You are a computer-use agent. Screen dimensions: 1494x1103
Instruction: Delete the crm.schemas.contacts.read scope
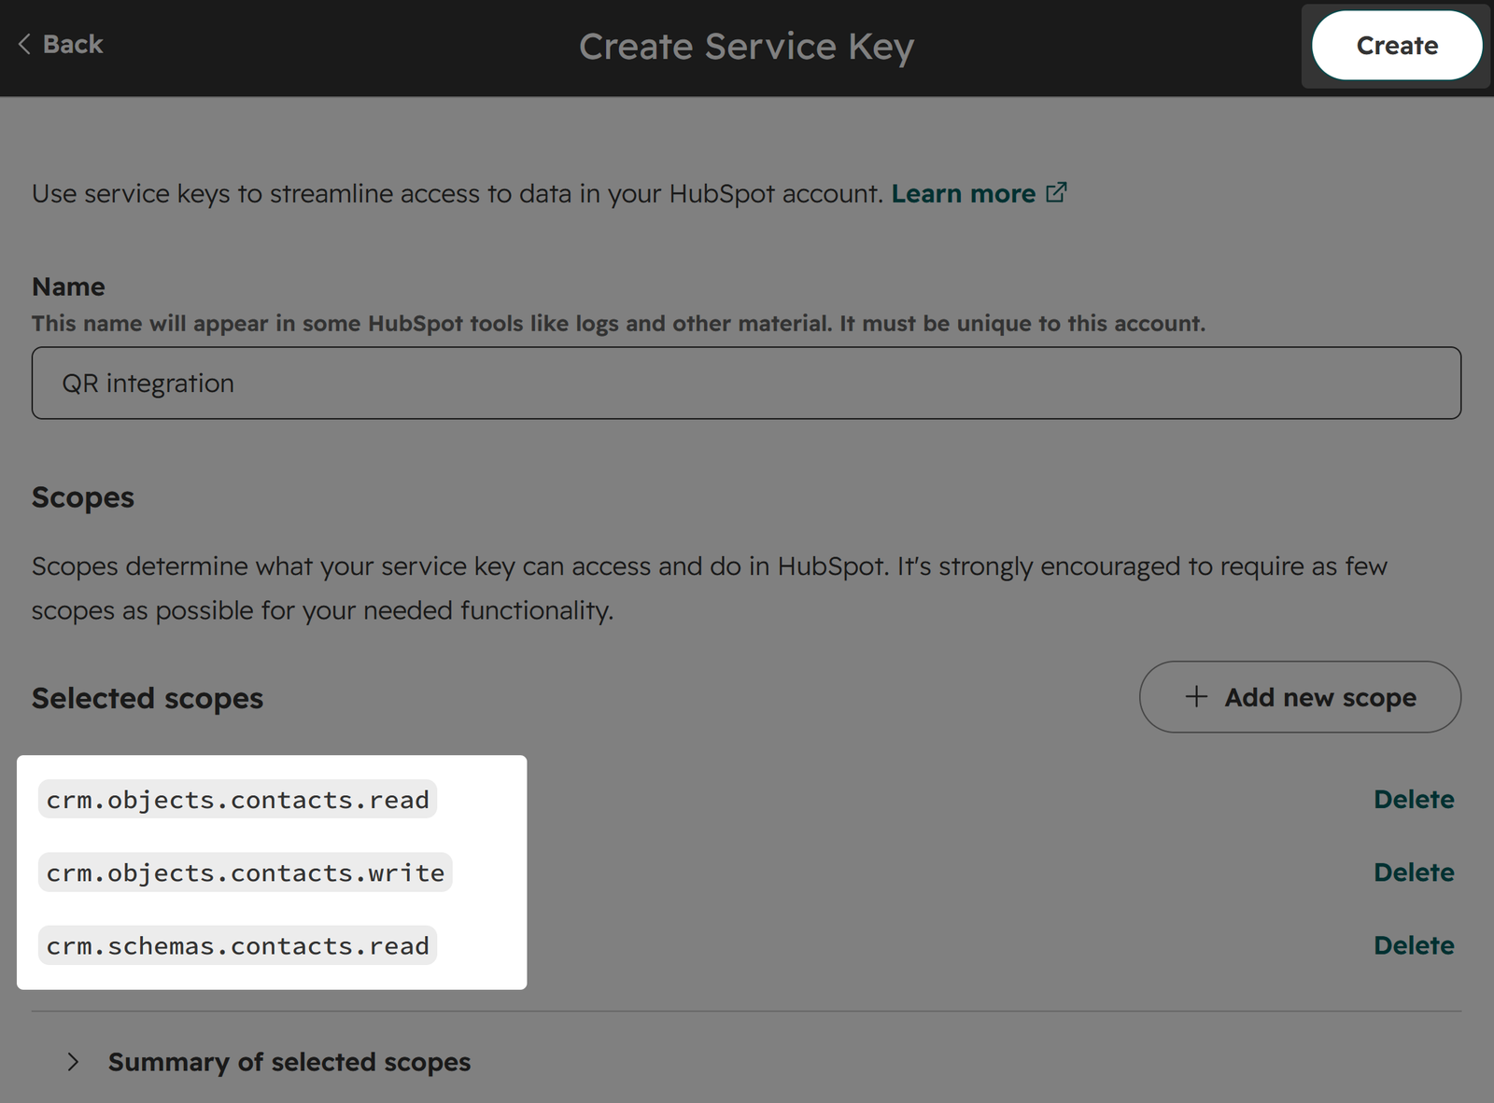(x=1414, y=944)
